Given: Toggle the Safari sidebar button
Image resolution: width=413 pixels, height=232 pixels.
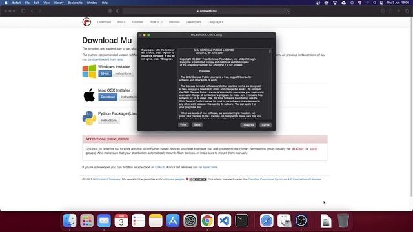Looking at the screenshot, I should coord(23,11).
